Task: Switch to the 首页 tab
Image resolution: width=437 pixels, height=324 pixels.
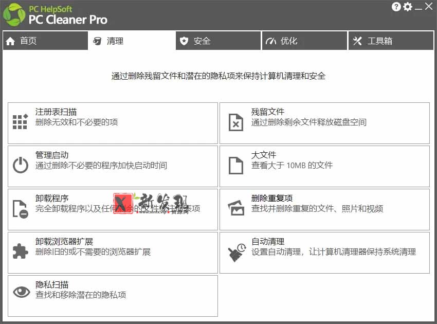Action: point(45,41)
